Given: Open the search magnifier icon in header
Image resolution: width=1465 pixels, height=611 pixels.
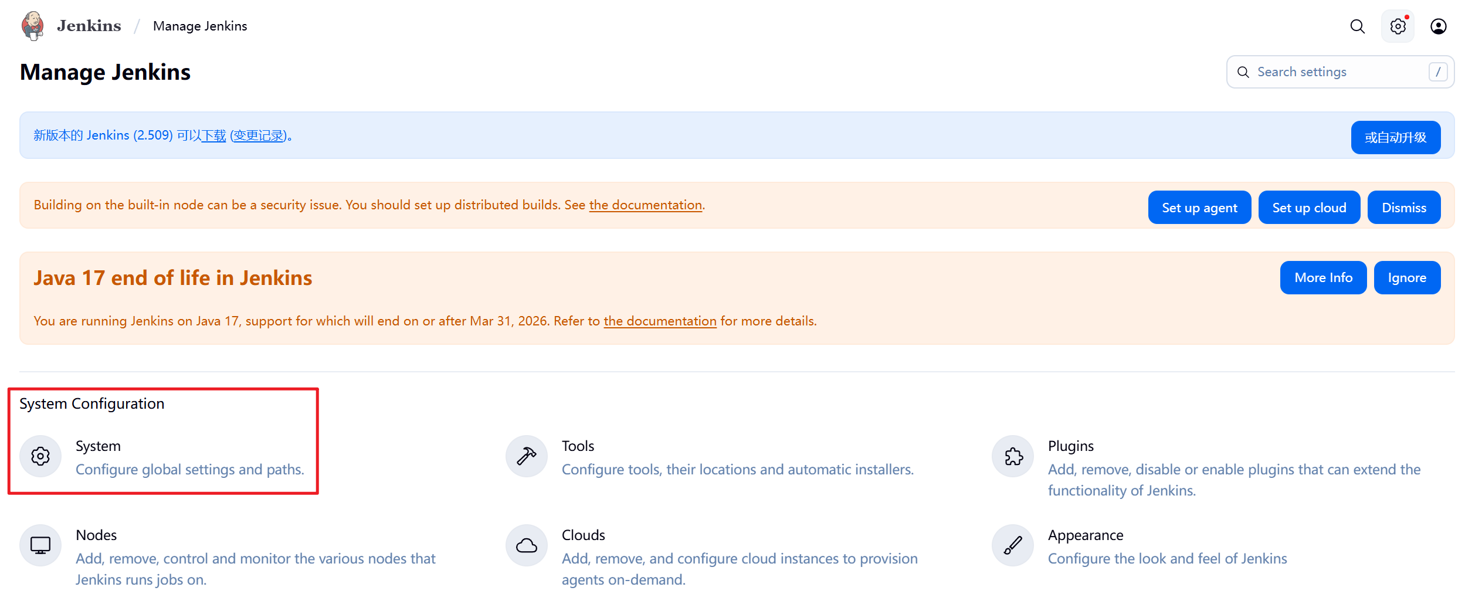Looking at the screenshot, I should 1357,26.
